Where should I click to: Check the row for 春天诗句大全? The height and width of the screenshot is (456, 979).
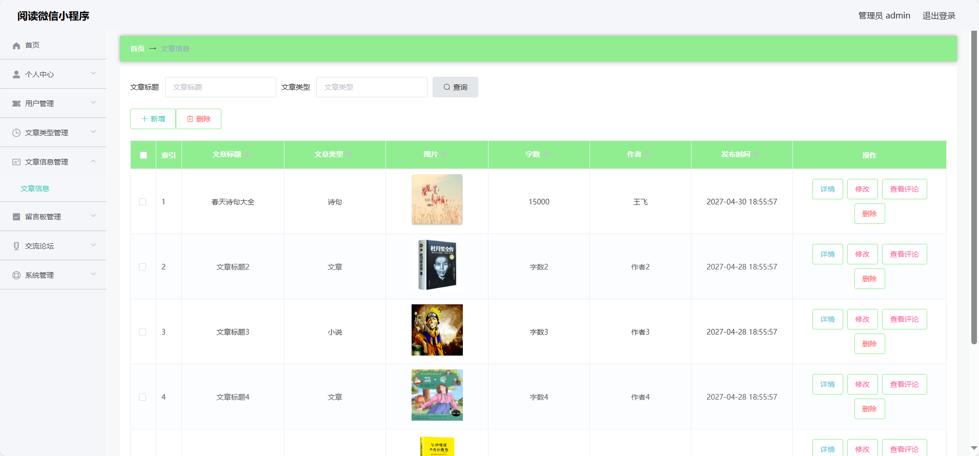click(142, 202)
